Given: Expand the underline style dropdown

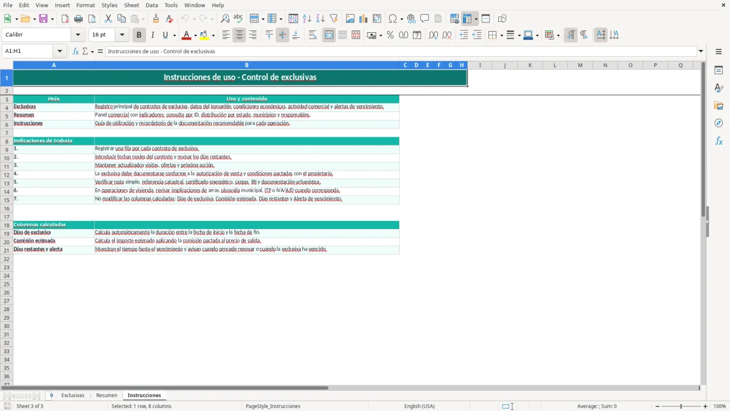Looking at the screenshot, I should click(x=174, y=35).
